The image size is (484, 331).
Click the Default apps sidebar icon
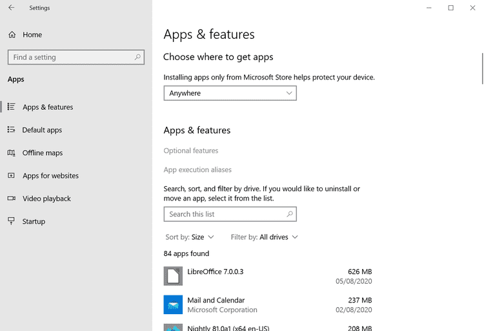coord(12,129)
